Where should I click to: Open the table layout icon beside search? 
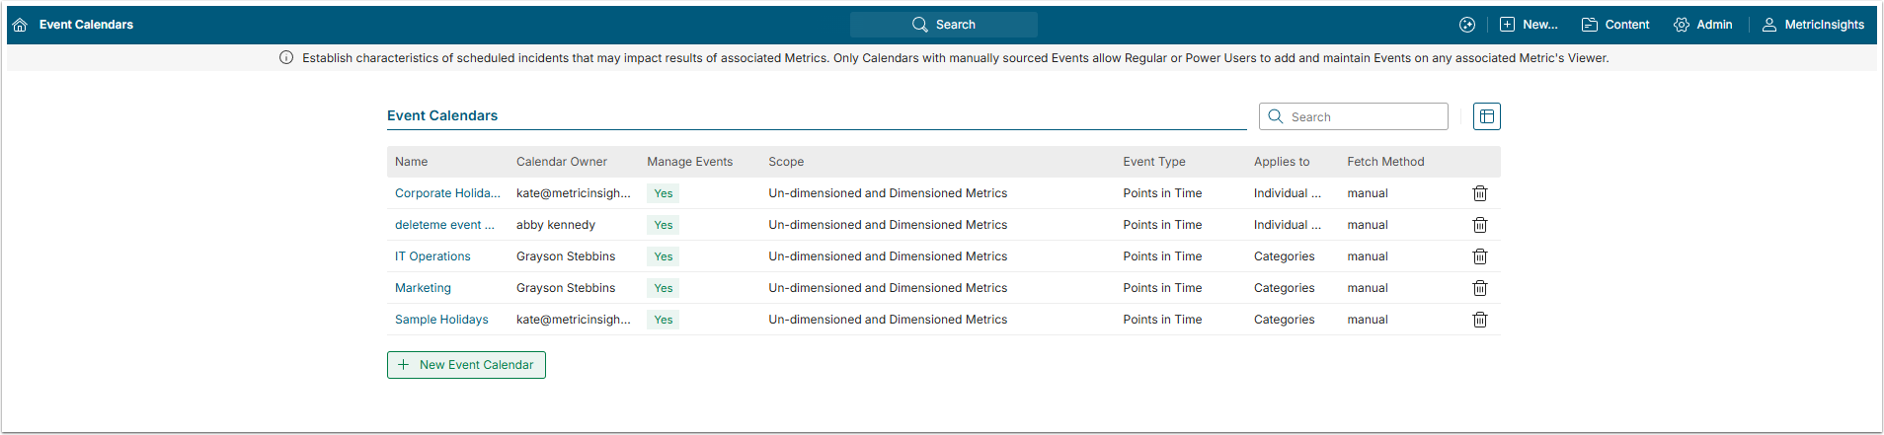coord(1487,116)
